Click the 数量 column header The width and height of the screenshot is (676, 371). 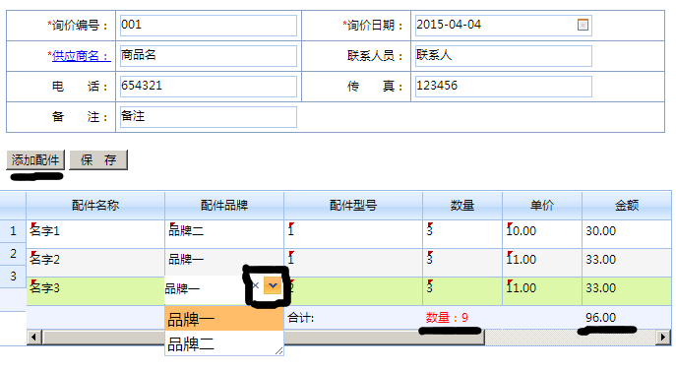pyautogui.click(x=462, y=206)
